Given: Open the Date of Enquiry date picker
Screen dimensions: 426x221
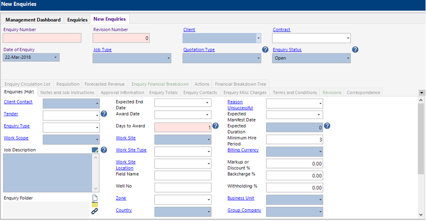Looking at the screenshot, I should tap(55, 57).
